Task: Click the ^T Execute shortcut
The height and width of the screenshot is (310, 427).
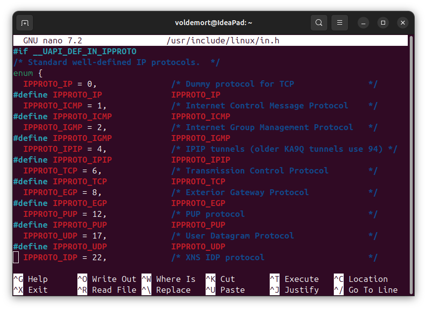Action: 294,279
